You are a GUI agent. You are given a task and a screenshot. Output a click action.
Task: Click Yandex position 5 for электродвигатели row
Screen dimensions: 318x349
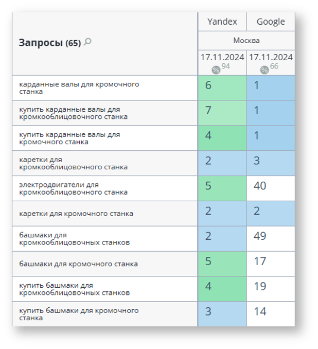point(222,188)
